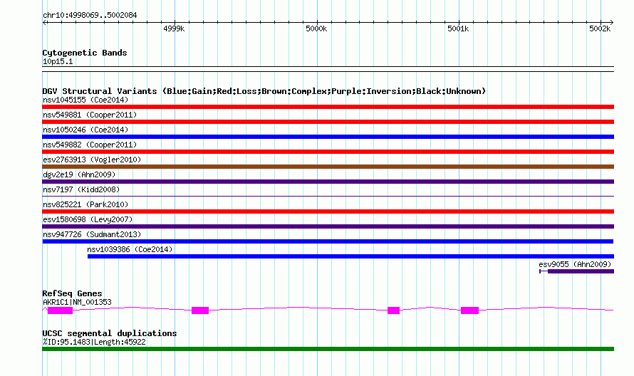
Task: Select the red bar under nsv549882
Action: coord(328,152)
